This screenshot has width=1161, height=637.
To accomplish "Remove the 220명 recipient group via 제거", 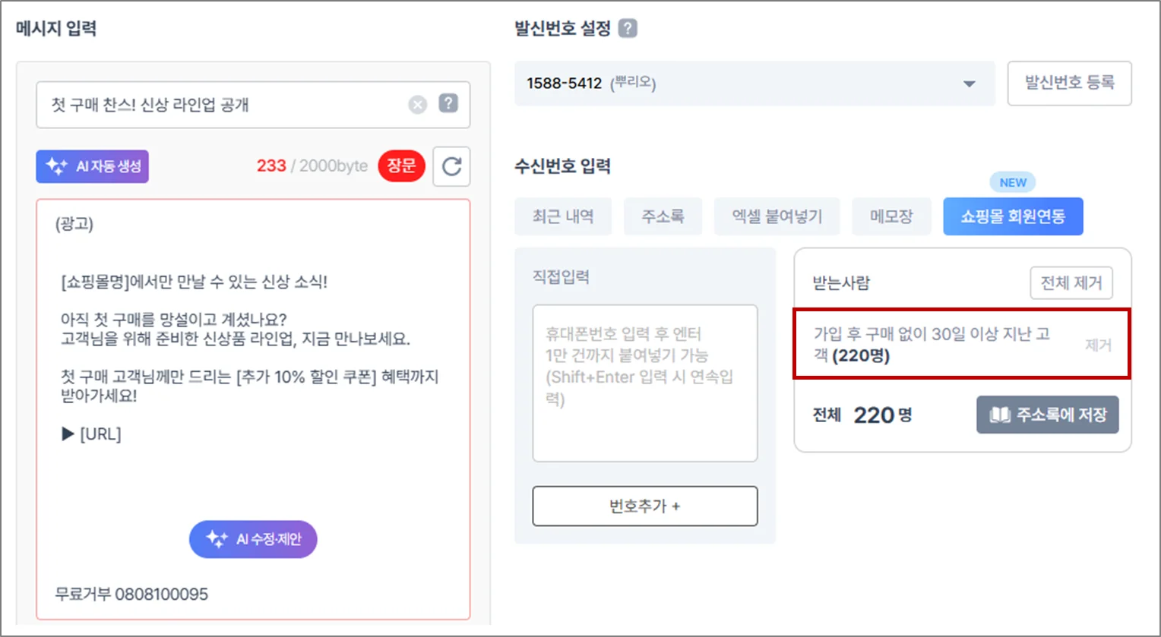I will pos(1098,345).
